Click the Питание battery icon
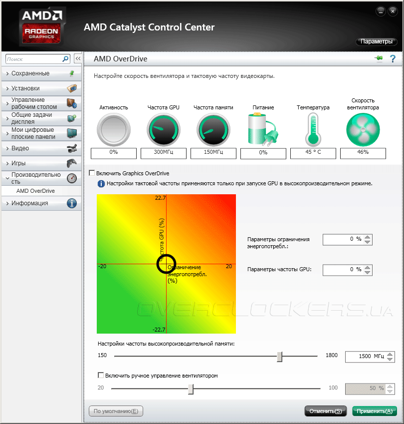 (x=263, y=130)
